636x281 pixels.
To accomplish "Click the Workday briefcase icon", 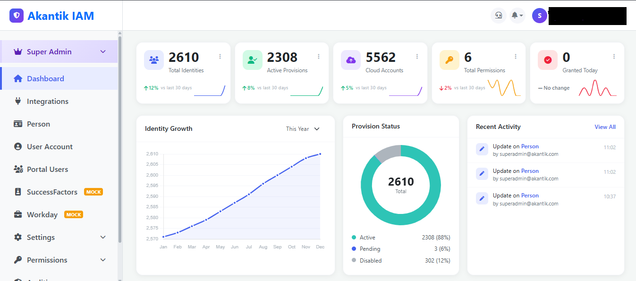I will click(18, 214).
